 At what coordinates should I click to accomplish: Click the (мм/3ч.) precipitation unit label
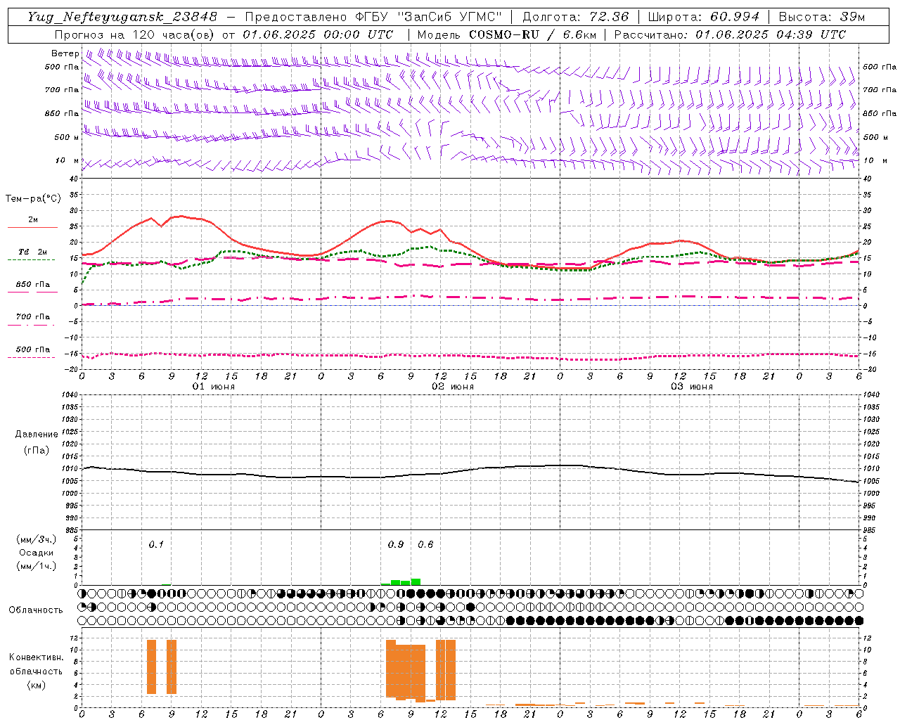(36, 539)
